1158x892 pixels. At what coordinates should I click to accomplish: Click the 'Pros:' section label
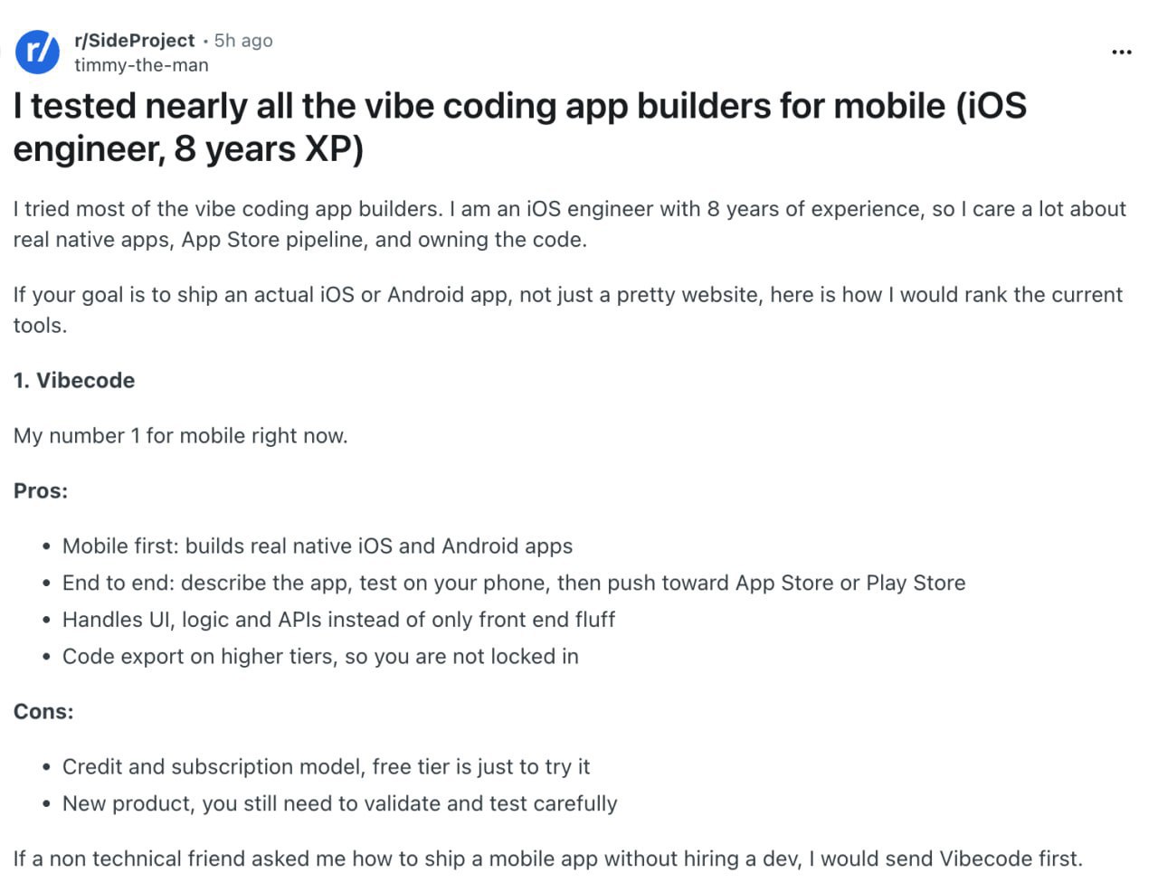[x=41, y=491]
